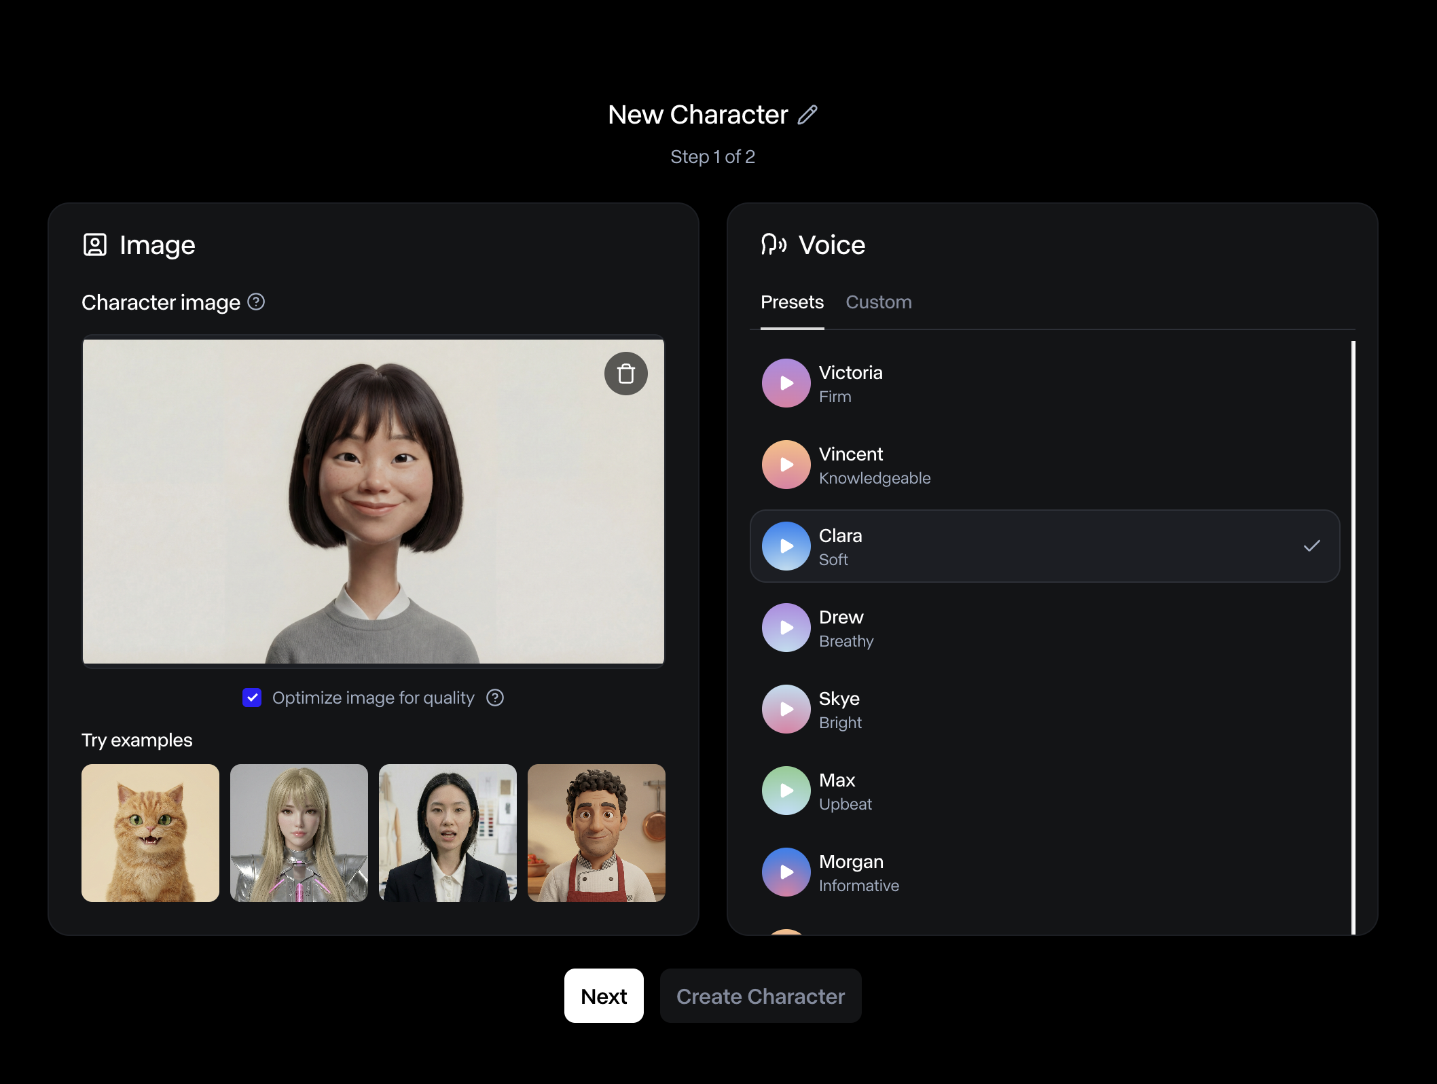The width and height of the screenshot is (1437, 1084).
Task: Play the Clara voice sample
Action: click(786, 546)
